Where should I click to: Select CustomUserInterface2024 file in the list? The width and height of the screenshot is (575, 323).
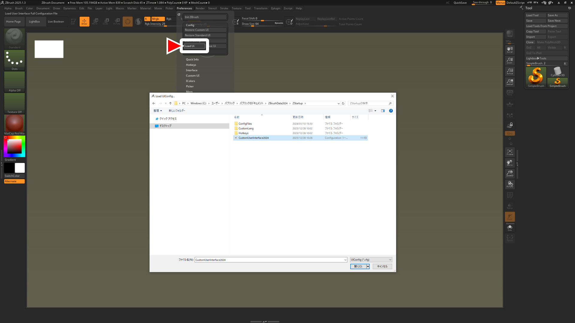click(x=300, y=138)
